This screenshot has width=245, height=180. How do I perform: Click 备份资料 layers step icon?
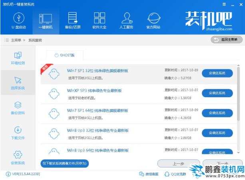tap(18, 105)
